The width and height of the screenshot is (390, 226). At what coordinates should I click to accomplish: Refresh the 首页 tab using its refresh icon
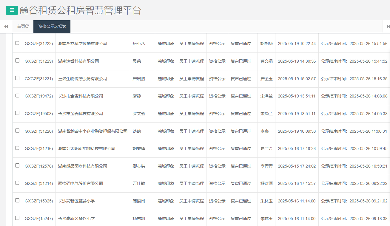click(27, 26)
